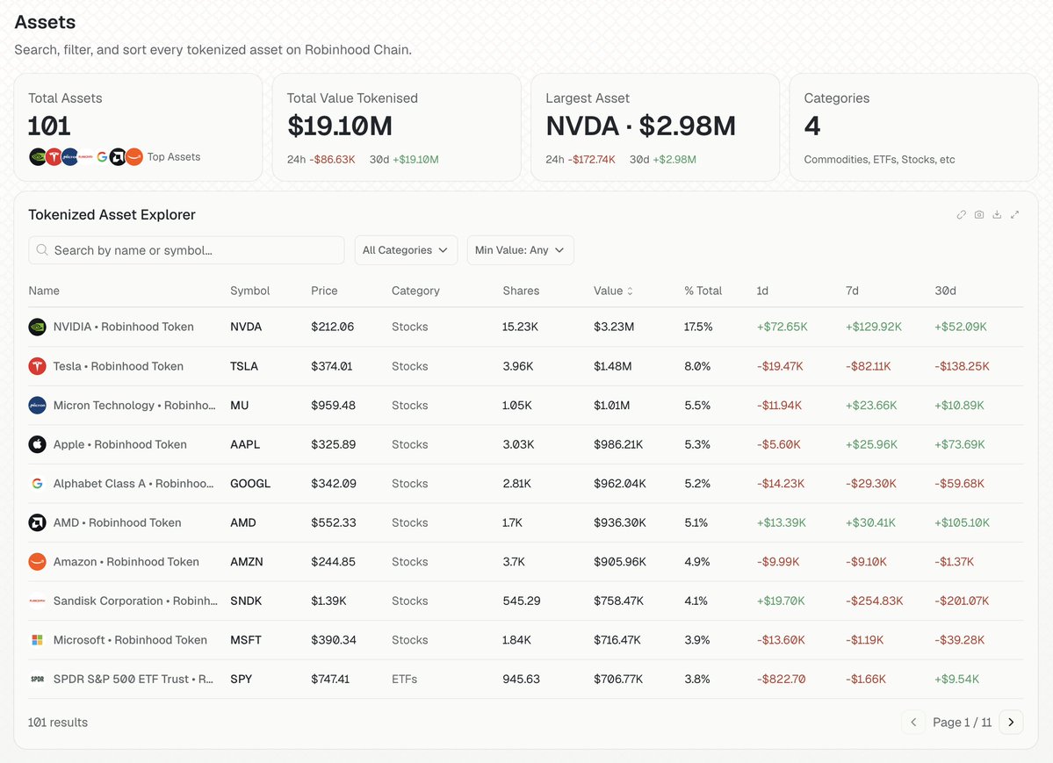Click the $3.23M value cell
The height and width of the screenshot is (763, 1053).
pos(614,328)
